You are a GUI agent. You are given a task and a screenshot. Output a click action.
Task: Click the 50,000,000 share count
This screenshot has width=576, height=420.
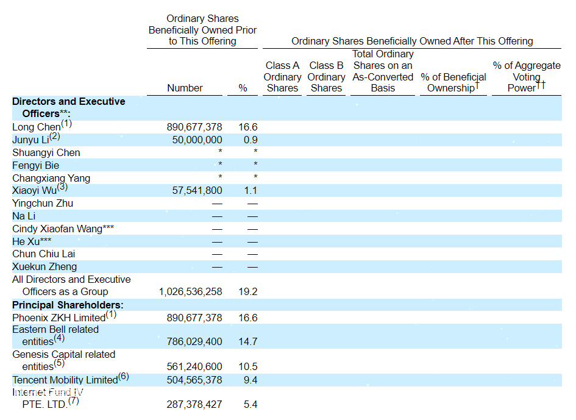pyautogui.click(x=197, y=140)
